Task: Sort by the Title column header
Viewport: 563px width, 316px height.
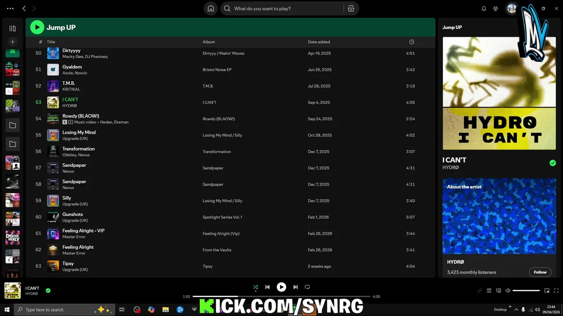Action: [51, 42]
